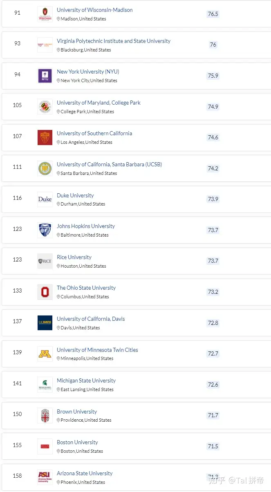This screenshot has height=492, width=271.
Task: Click the Johns Hopkins shield logo
Action: click(x=45, y=230)
